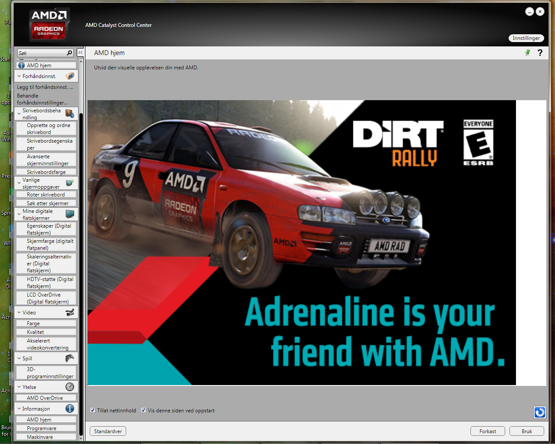This screenshot has width=555, height=444.
Task: Click the blue info icon beside the top AMD hjem
Action: (21, 65)
